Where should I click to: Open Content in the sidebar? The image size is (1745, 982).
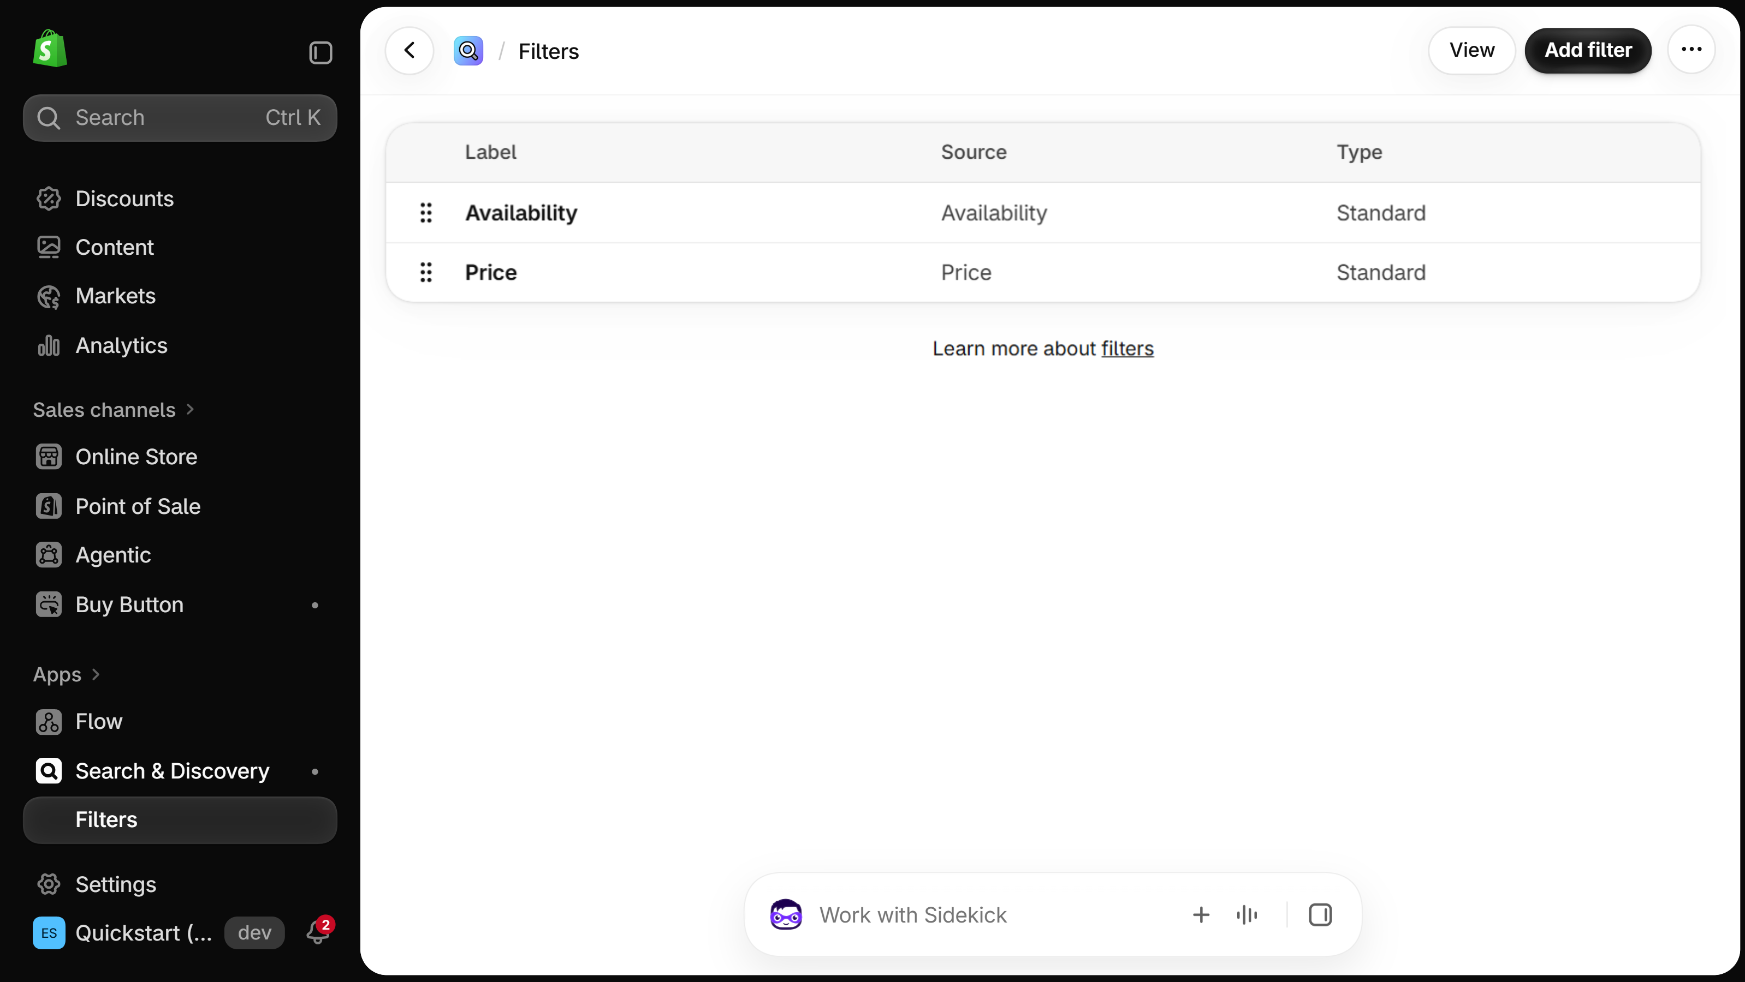tap(180, 247)
